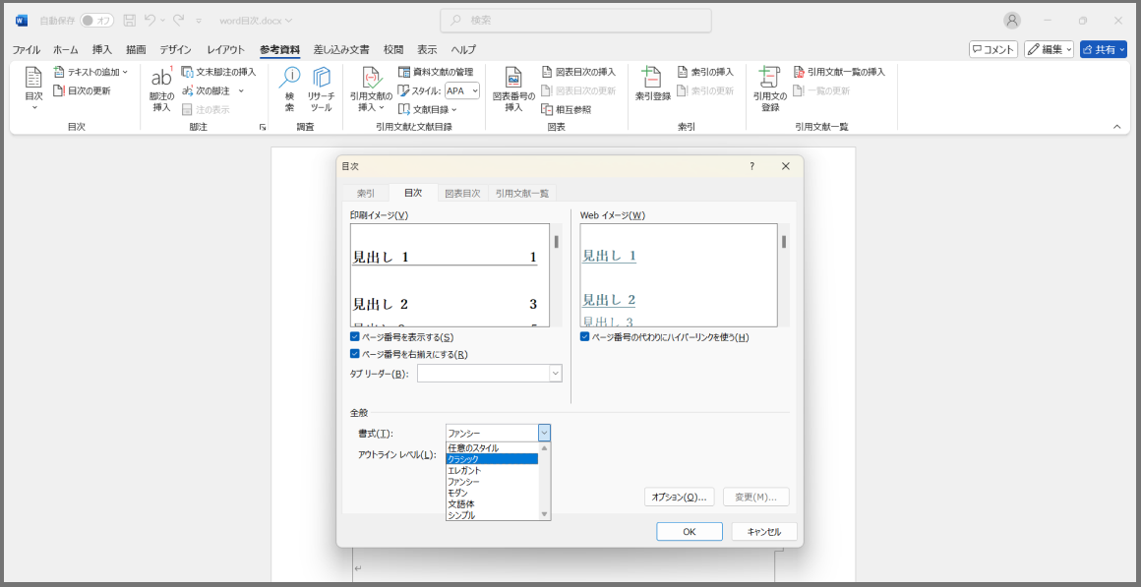1141x587 pixels.
Task: Collapse the ribbon with the chevron
Action: (x=1117, y=127)
